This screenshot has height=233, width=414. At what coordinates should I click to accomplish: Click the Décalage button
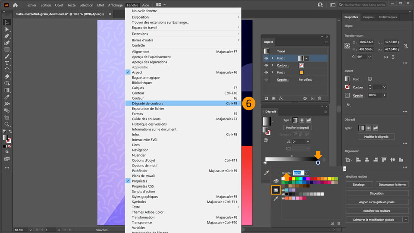[358, 185]
